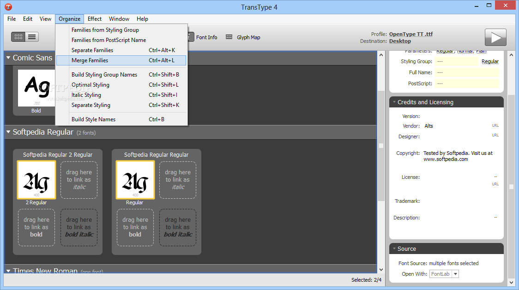519x290 pixels.
Task: Click italic link slot in Softpedia Regular Regular
Action: point(178,180)
